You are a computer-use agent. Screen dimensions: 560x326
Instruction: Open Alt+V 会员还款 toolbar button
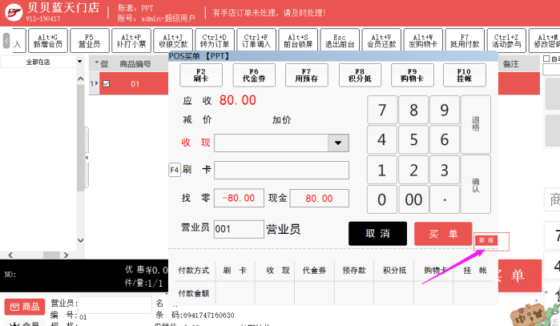(x=381, y=41)
